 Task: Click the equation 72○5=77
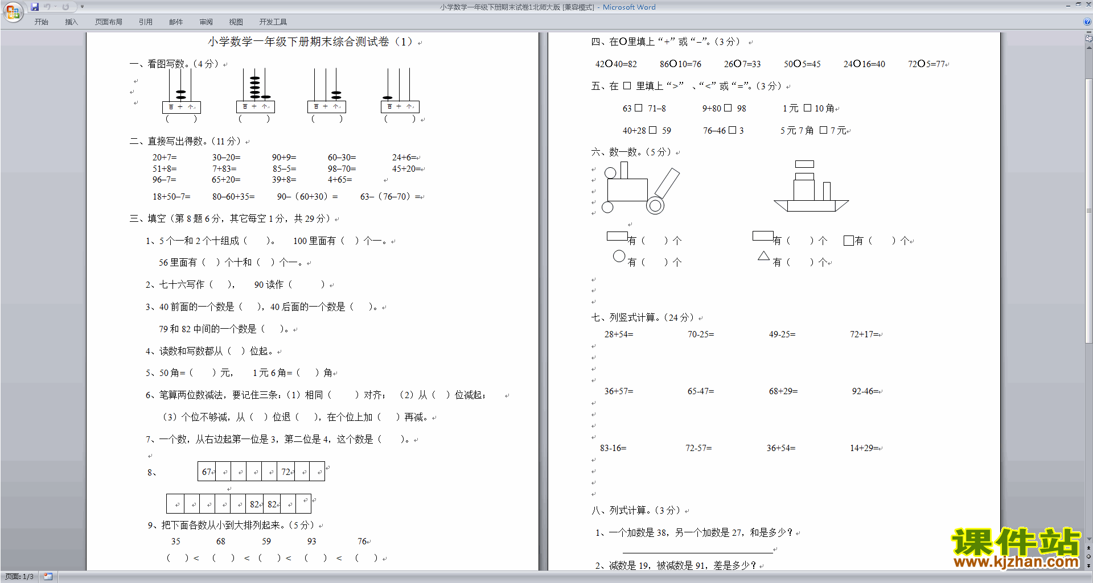tap(927, 64)
